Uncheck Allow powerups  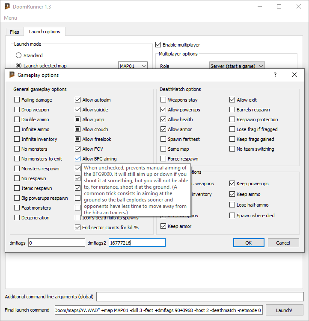click(163, 110)
